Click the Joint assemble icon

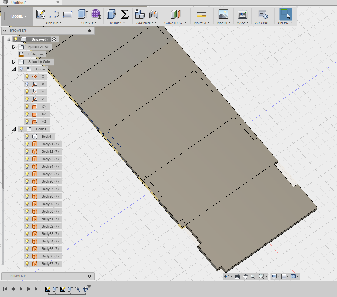tap(154, 14)
